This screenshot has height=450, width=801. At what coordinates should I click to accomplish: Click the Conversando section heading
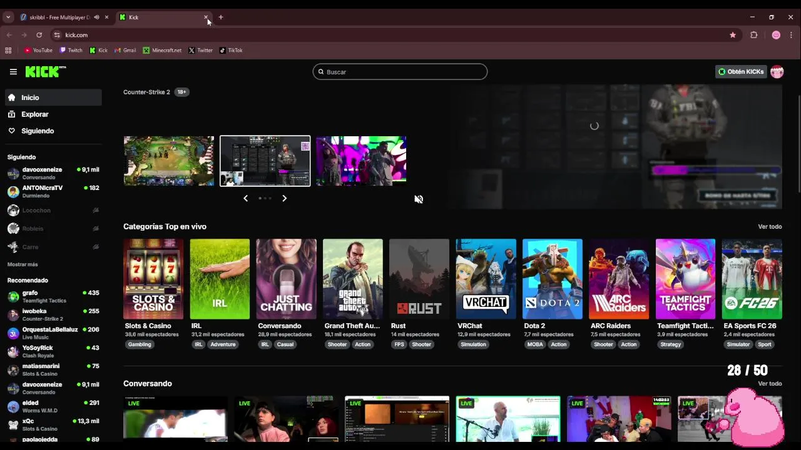tap(148, 384)
